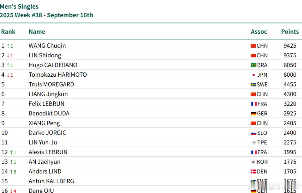
Task: Click the Assoc column header
Action: 259,31
